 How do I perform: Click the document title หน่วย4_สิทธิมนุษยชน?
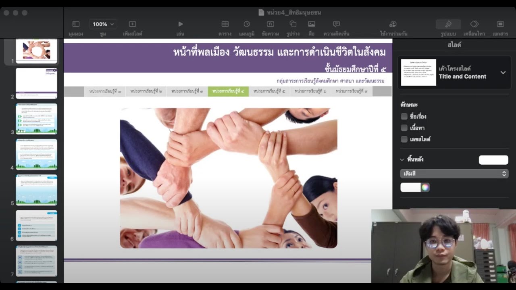(294, 13)
